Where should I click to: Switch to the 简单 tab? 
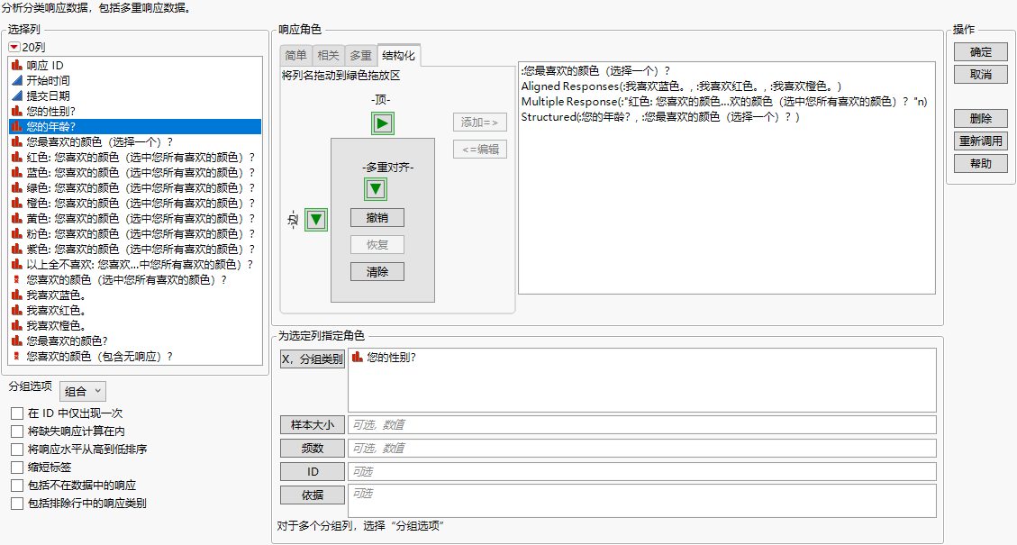pos(295,55)
